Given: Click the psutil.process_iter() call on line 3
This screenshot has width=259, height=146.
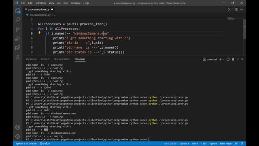Looking at the screenshot, I should click(87, 24).
